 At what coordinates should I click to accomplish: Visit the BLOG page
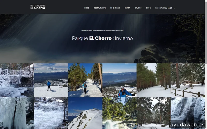click(148, 8)
